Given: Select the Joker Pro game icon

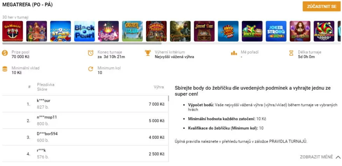Looking at the screenshot, I should 228,31.
